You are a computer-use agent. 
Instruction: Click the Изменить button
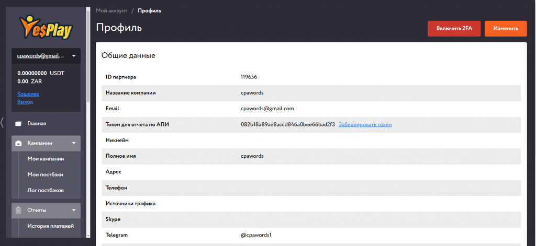point(506,29)
